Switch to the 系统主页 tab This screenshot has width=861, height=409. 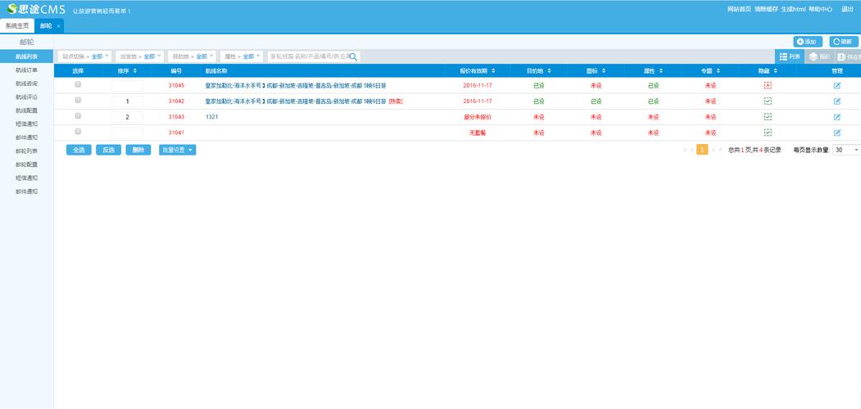point(16,26)
